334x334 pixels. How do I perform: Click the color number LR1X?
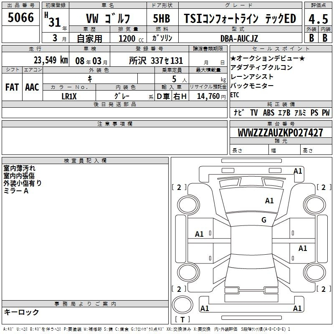69,96
